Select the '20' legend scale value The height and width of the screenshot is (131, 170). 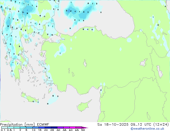pyautogui.click(x=46, y=130)
